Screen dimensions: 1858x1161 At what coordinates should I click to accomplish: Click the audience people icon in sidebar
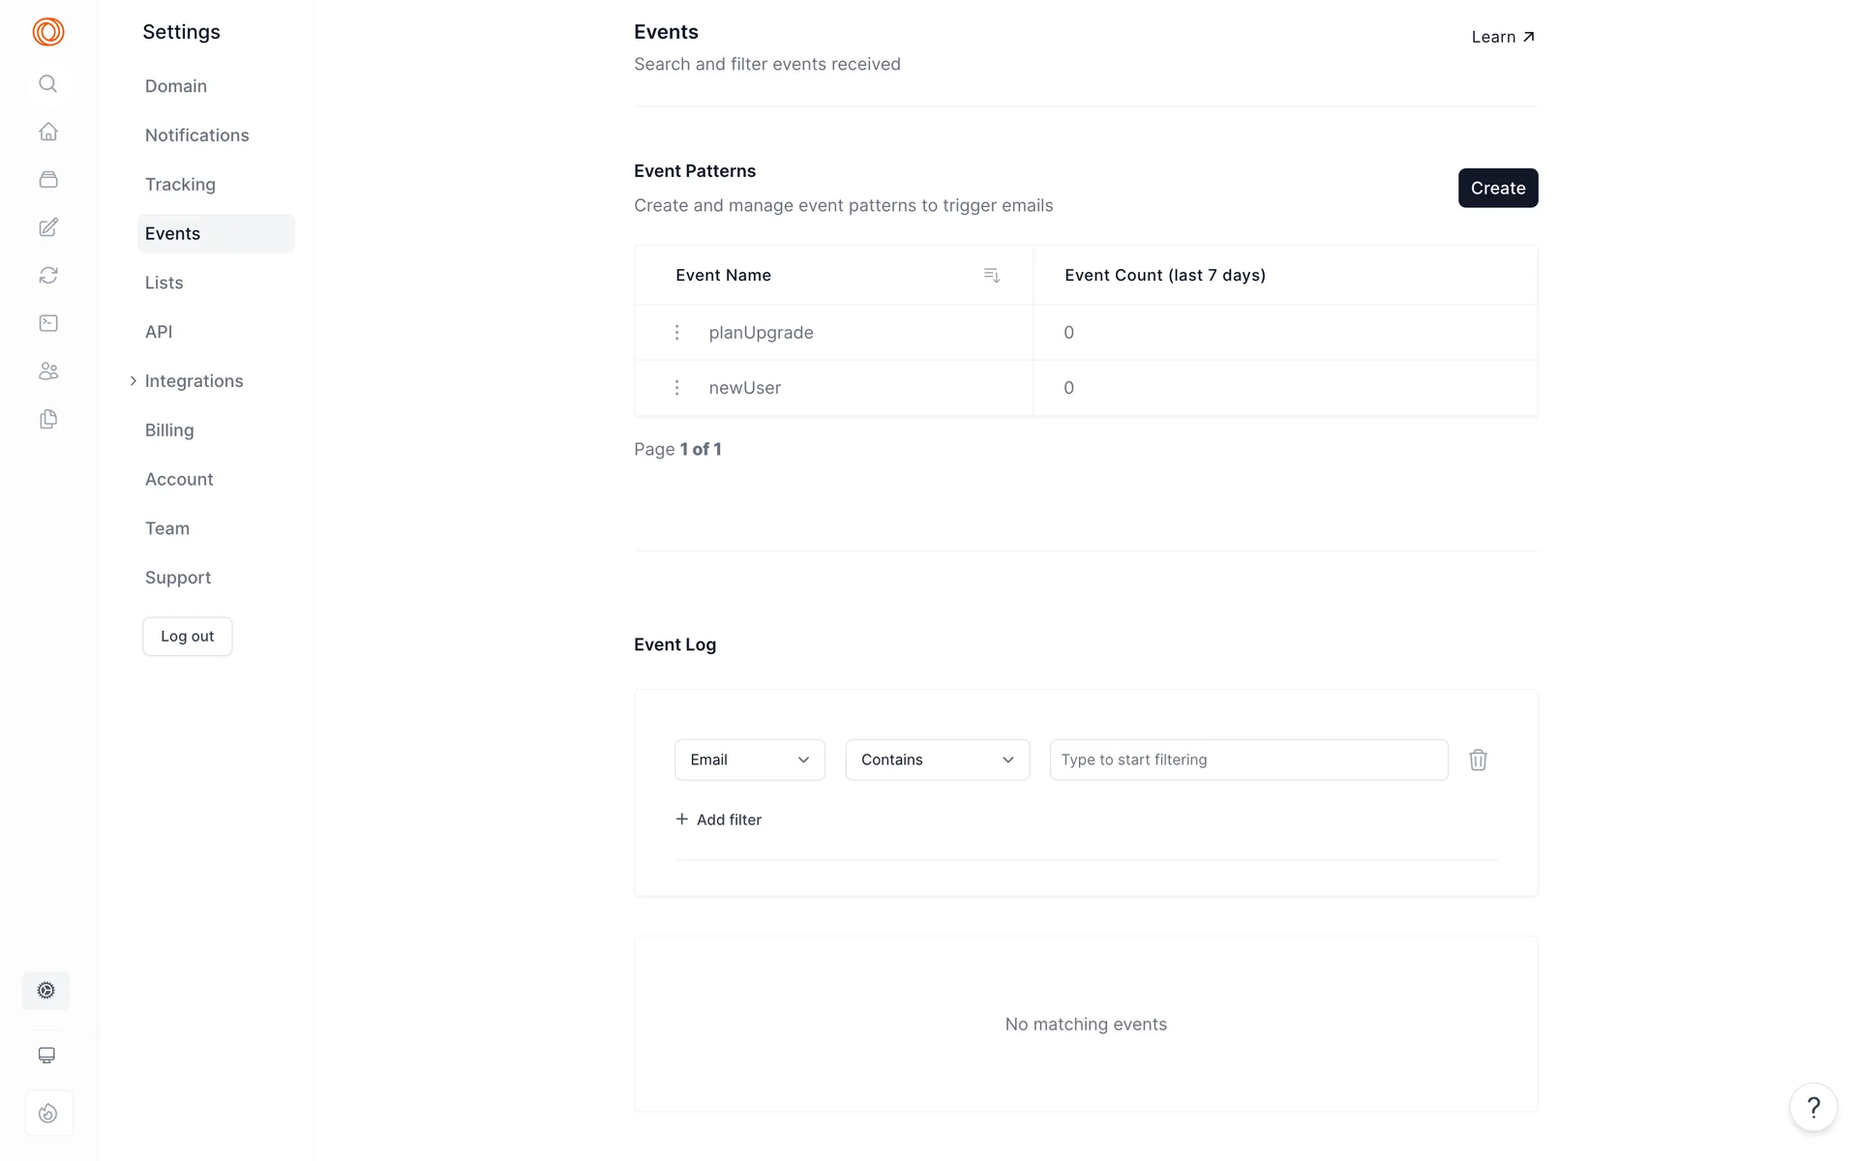click(48, 372)
